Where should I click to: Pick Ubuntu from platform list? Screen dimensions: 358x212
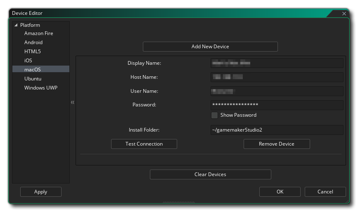(x=33, y=79)
